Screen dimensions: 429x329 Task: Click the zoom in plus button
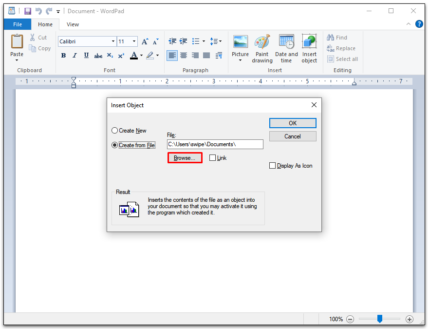(x=410, y=319)
